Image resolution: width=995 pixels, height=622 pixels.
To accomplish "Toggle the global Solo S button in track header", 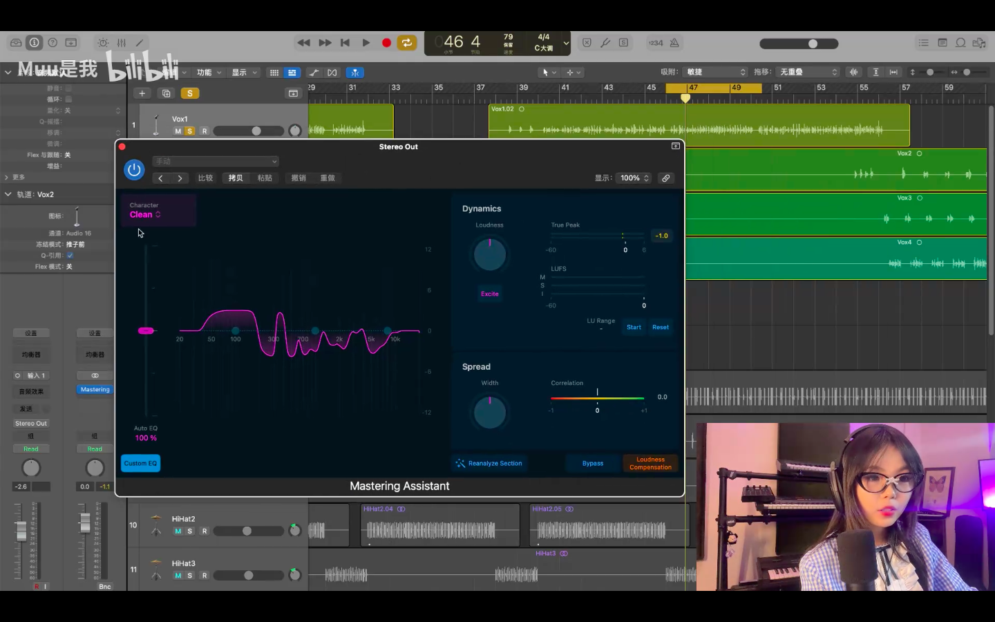I will click(x=189, y=93).
